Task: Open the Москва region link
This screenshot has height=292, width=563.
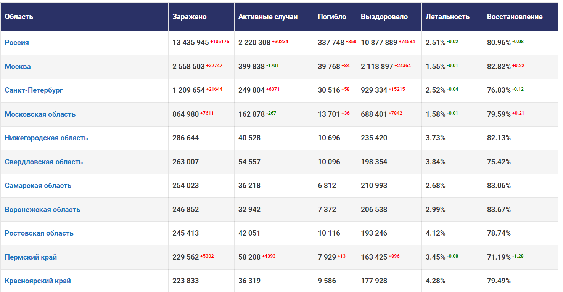Action: pos(18,67)
